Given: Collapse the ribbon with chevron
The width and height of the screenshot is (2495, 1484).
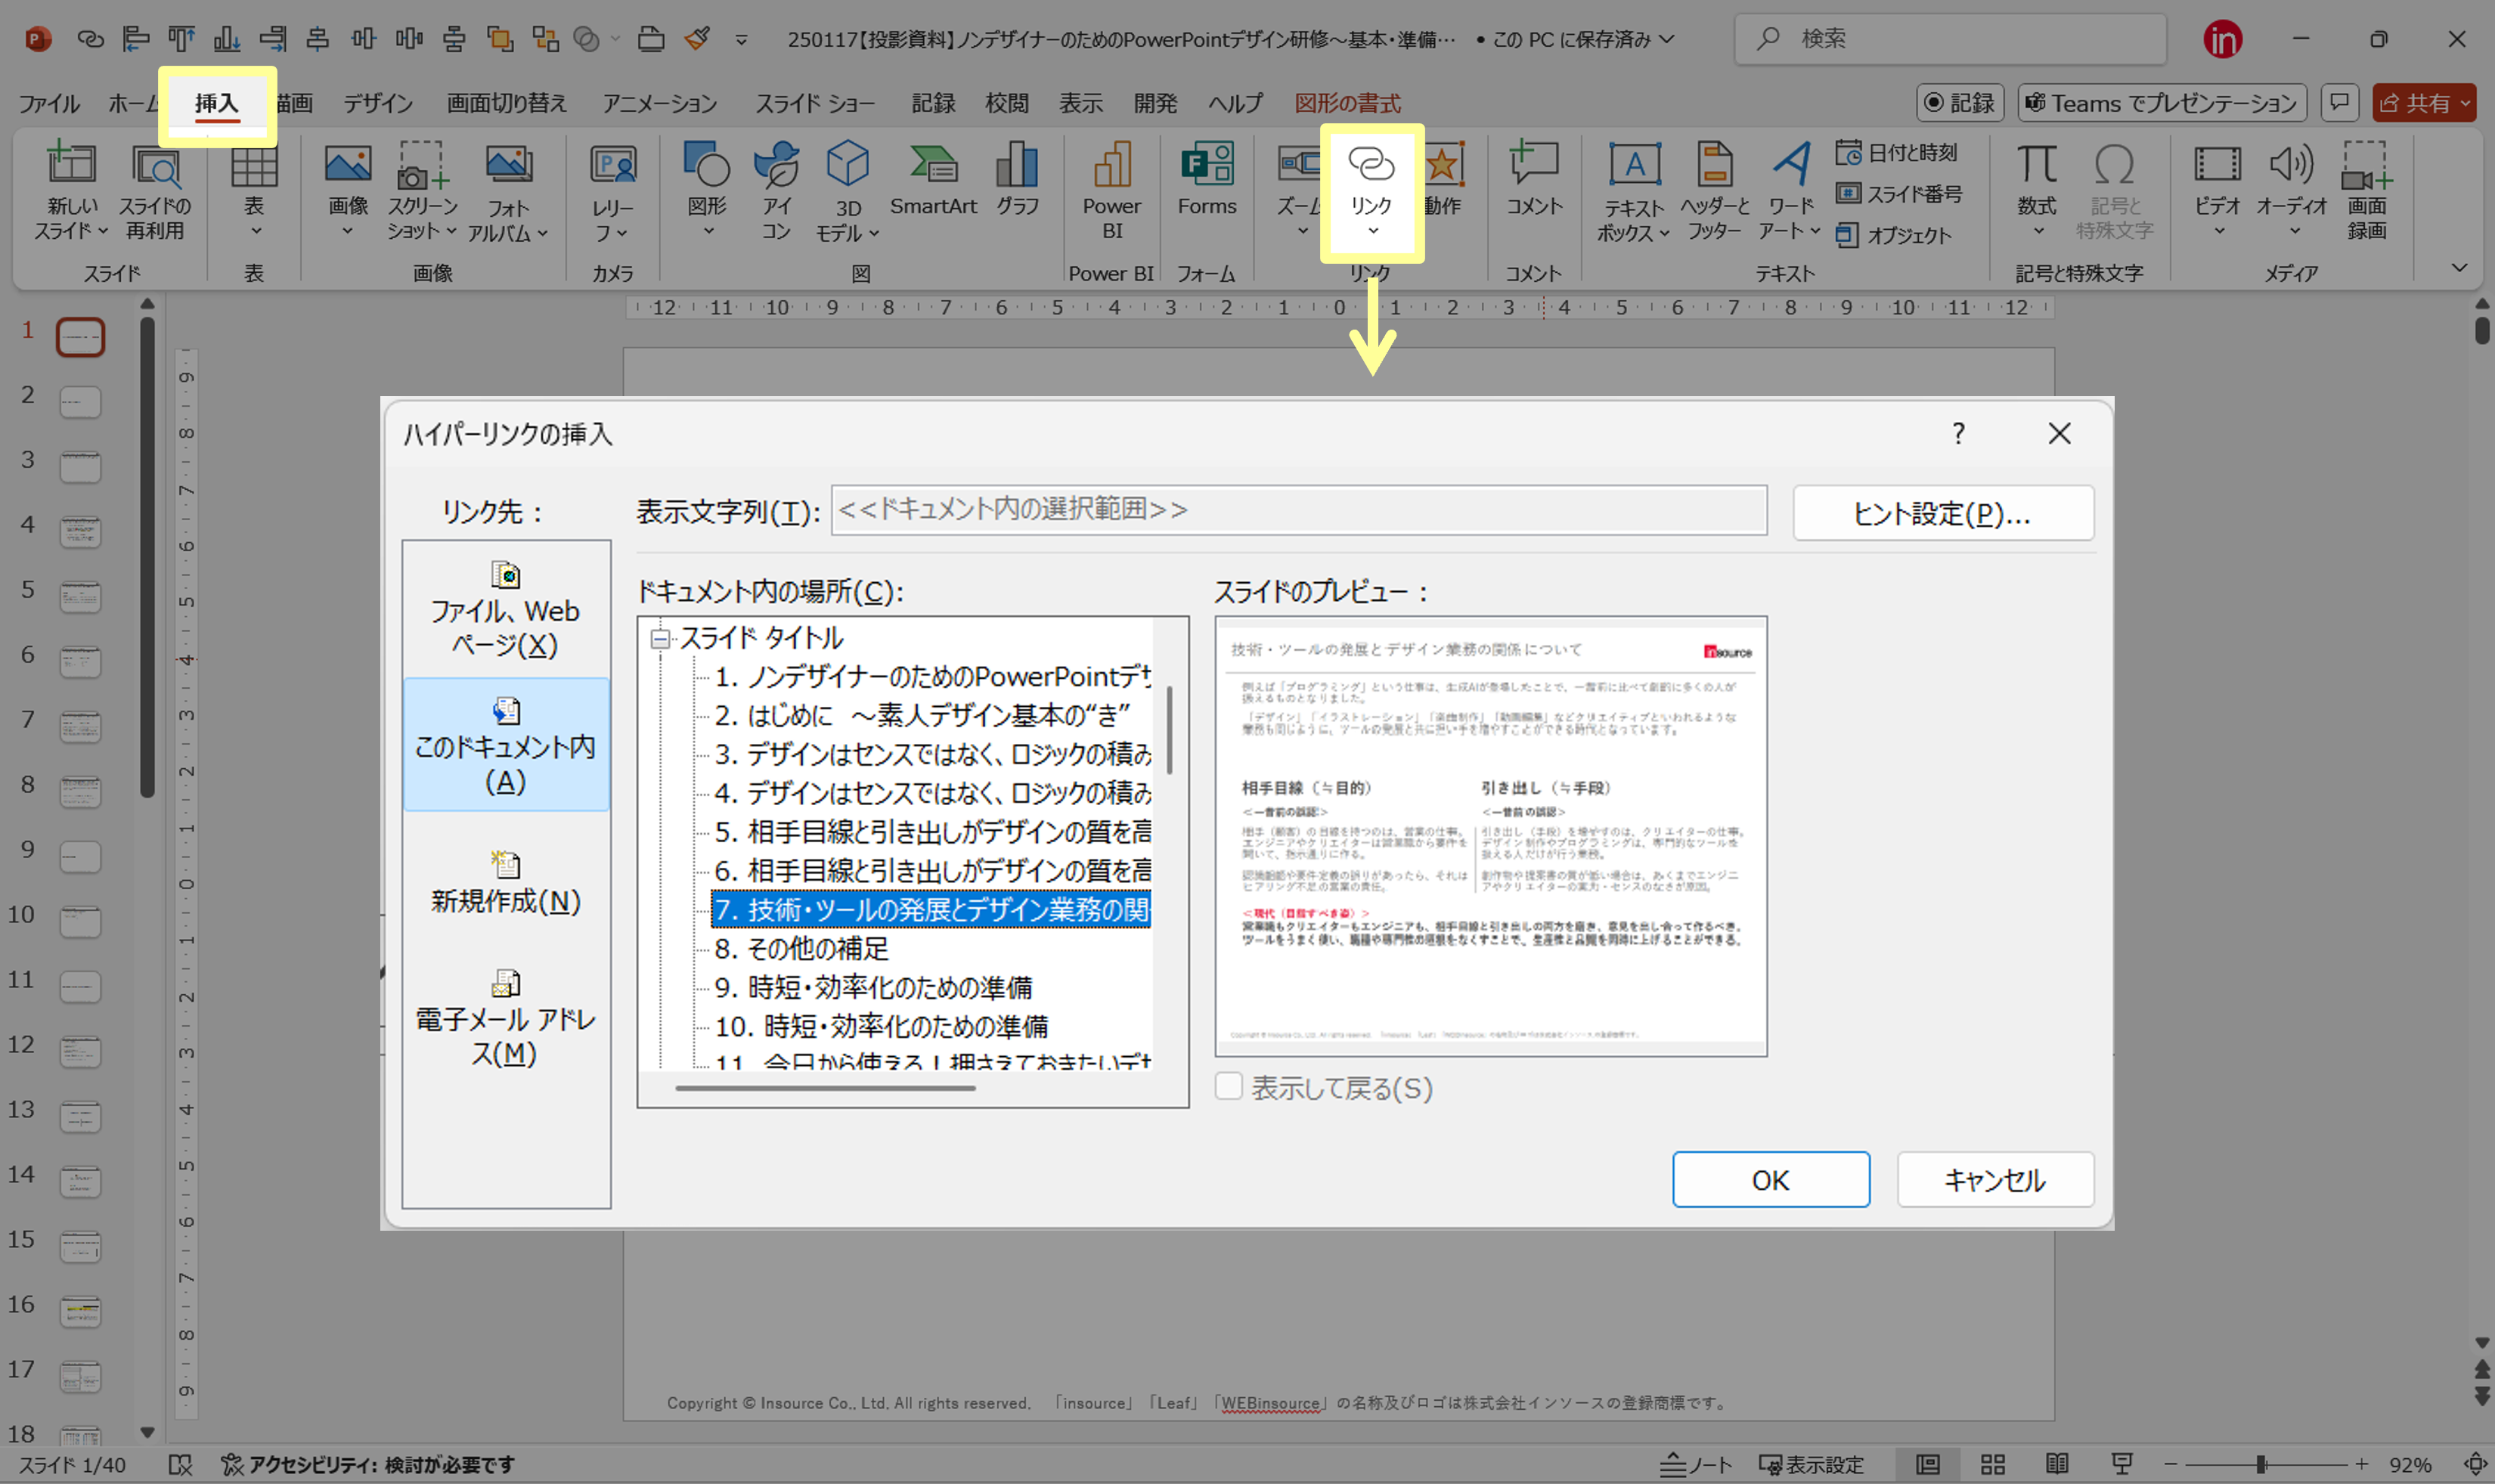Looking at the screenshot, I should (2460, 268).
